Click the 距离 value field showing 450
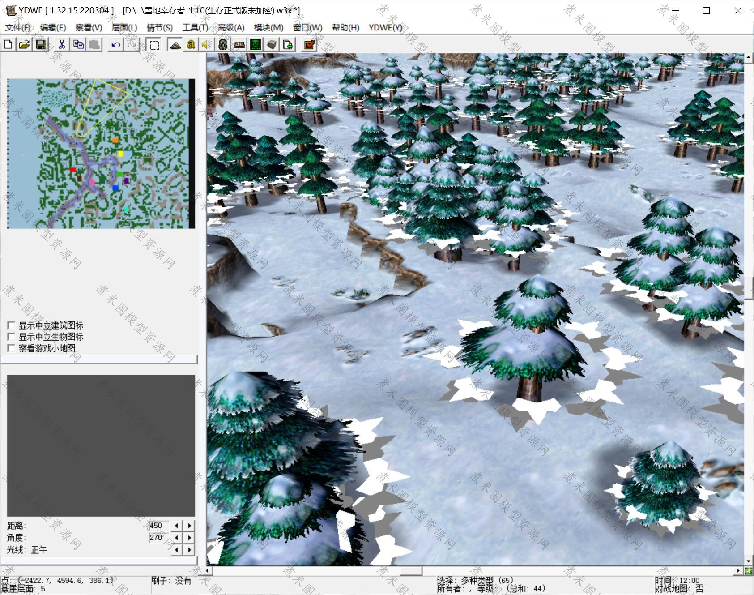This screenshot has width=754, height=595. click(158, 526)
